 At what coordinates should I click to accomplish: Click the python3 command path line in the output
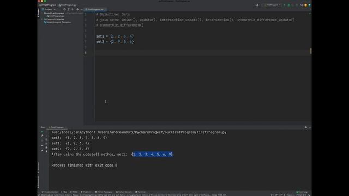tap(139, 132)
